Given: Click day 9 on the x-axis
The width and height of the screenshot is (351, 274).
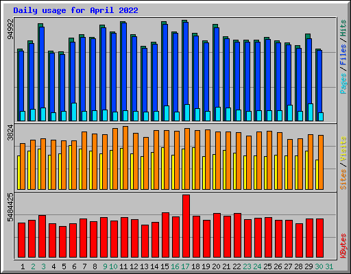Looking at the screenshot, I should click(x=105, y=266).
